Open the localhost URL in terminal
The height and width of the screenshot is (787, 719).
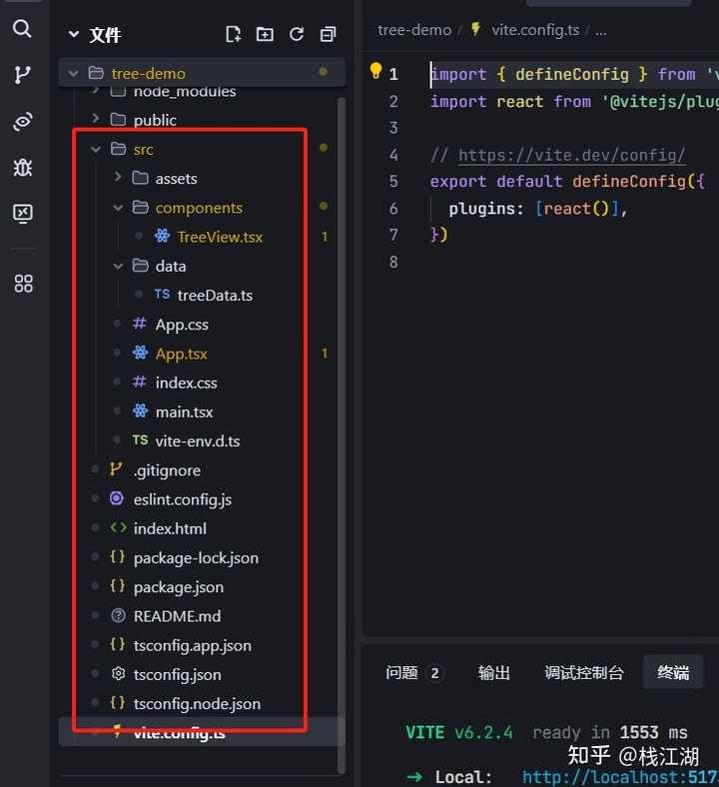pos(621,777)
